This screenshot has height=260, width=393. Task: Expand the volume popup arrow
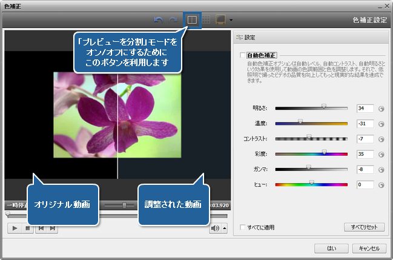pos(225,228)
